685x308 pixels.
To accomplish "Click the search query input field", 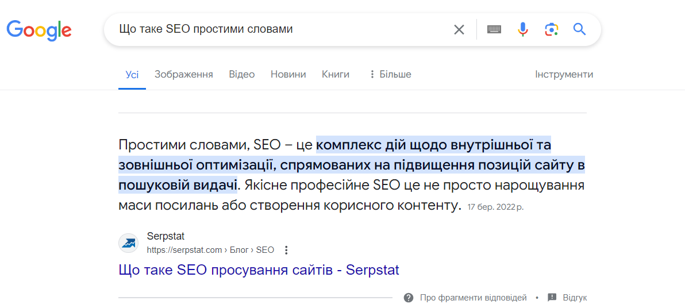I will click(x=280, y=30).
